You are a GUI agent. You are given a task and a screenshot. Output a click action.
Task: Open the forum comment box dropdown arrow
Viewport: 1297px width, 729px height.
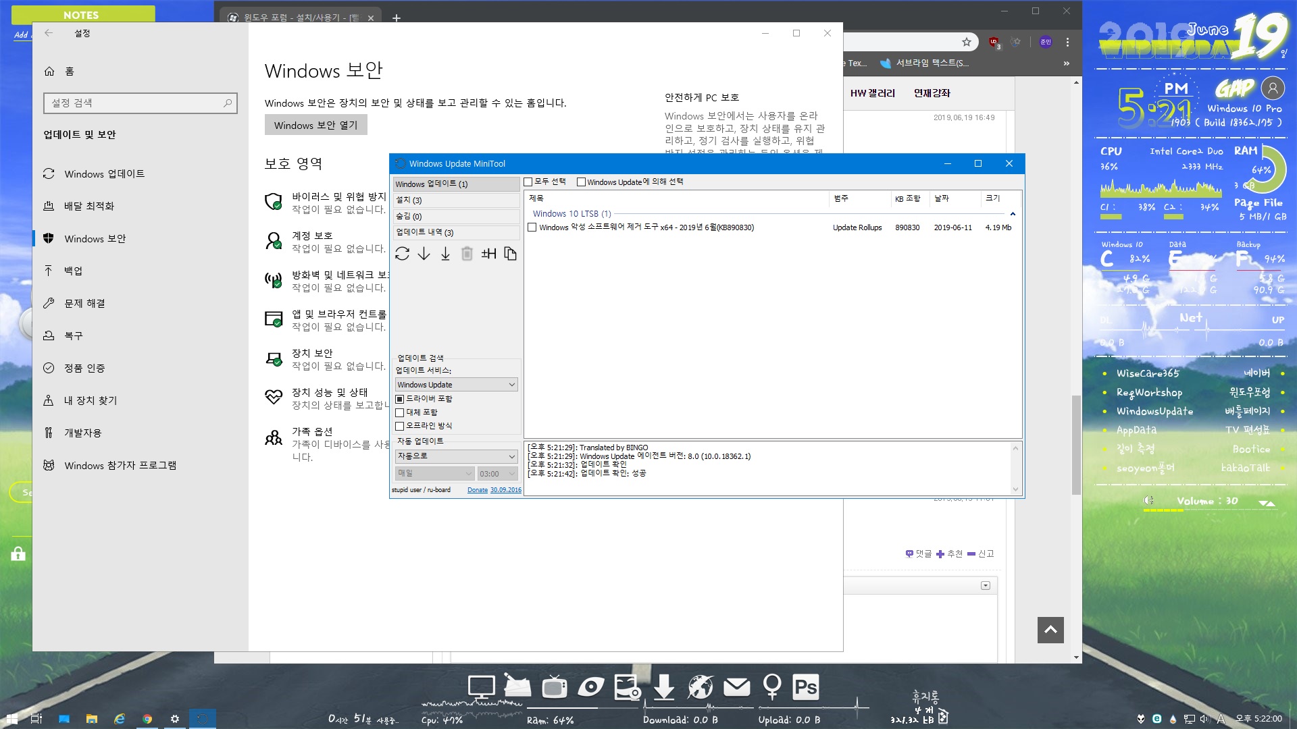[986, 585]
